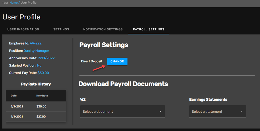
Task: Click the Date column header
Action: point(14,96)
